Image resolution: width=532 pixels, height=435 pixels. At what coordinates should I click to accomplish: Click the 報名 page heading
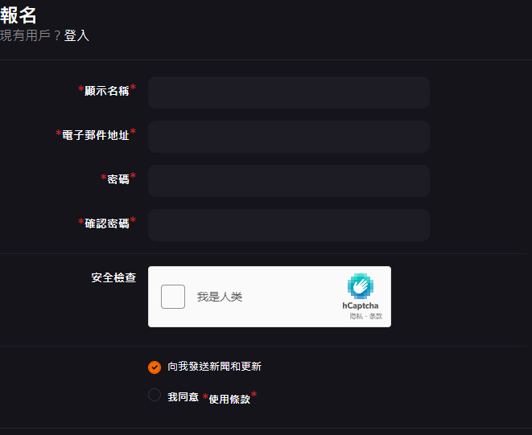pyautogui.click(x=19, y=14)
